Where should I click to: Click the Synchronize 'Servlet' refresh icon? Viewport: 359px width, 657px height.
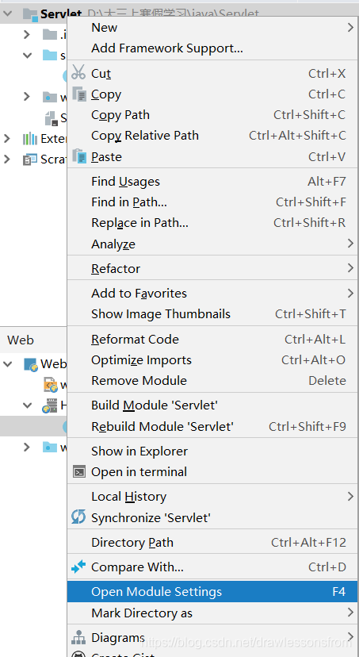coord(78,517)
